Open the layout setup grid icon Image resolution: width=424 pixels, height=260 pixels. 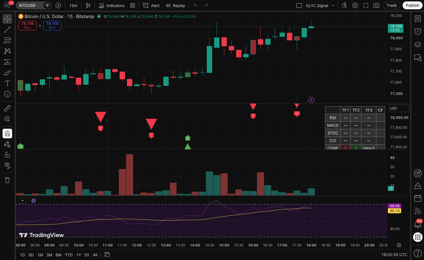133,5
